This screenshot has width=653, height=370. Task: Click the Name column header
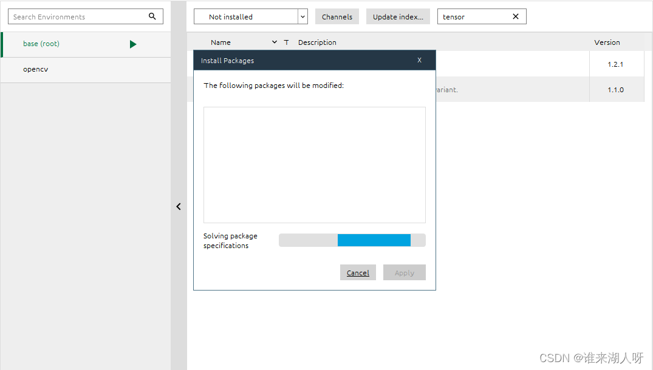pyautogui.click(x=221, y=42)
